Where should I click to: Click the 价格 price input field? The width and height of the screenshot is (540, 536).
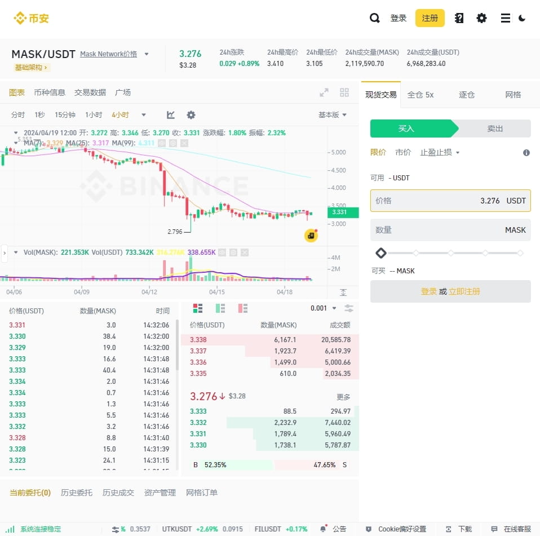[450, 201]
